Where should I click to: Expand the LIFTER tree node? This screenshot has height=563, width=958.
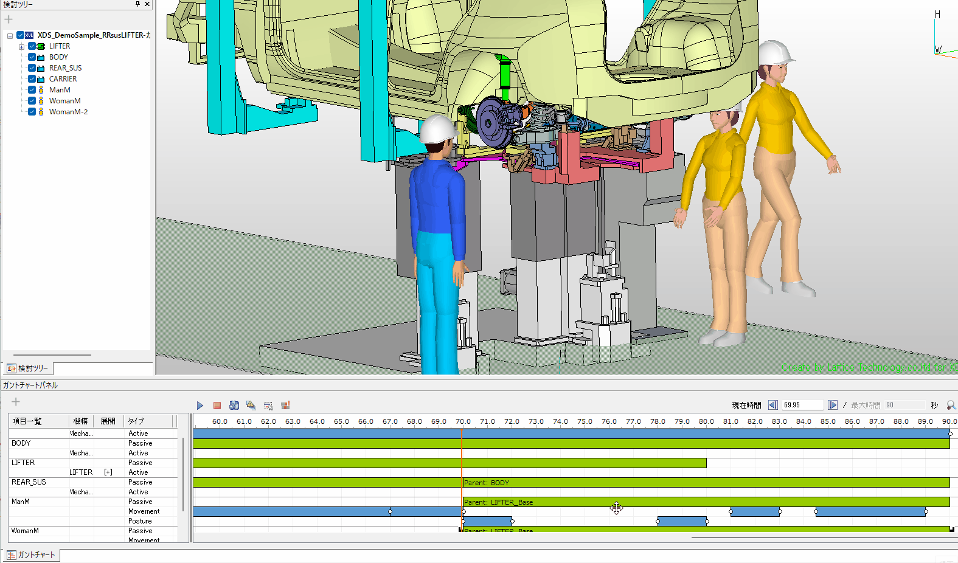pos(22,47)
